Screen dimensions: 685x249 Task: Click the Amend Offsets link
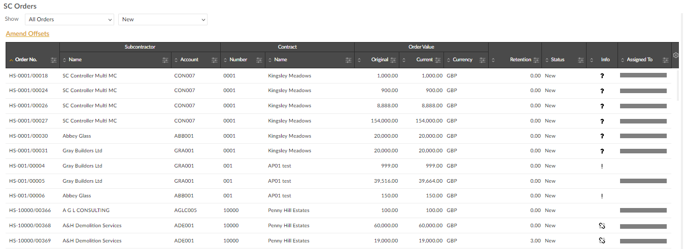pos(27,34)
